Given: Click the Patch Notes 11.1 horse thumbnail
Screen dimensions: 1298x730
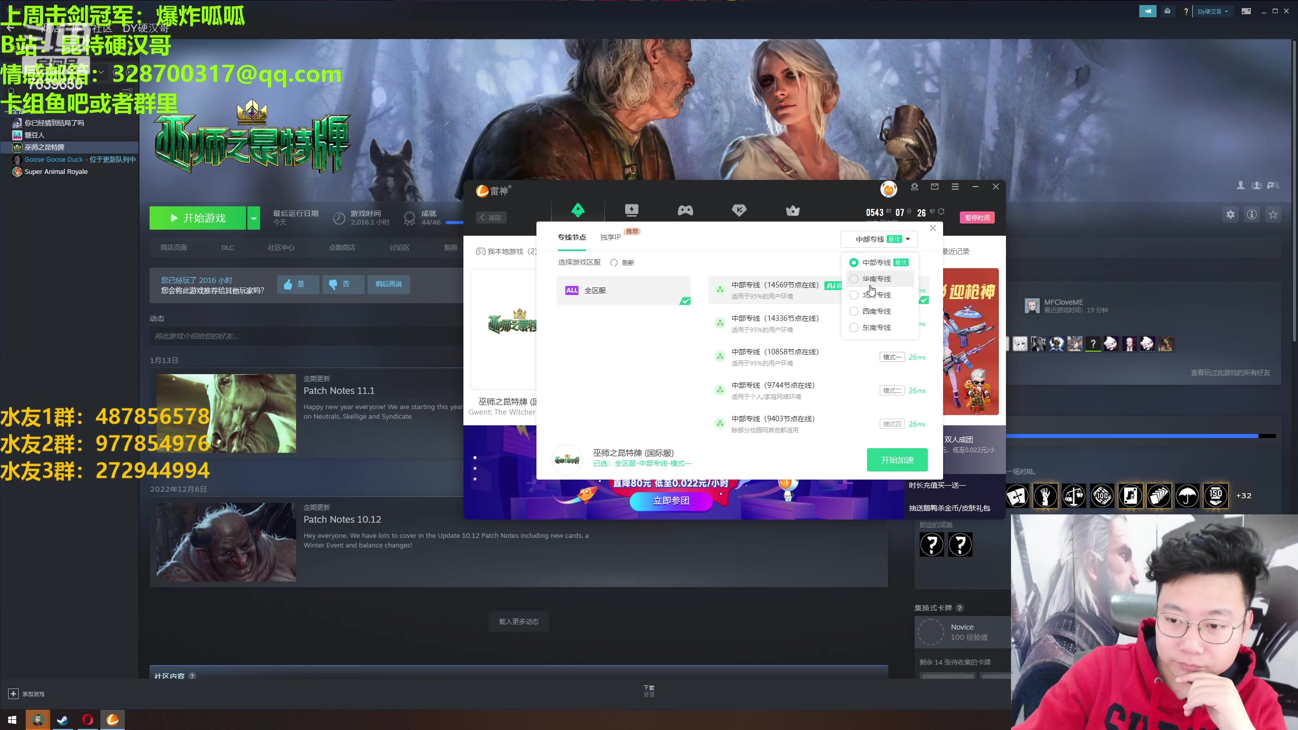Looking at the screenshot, I should [226, 413].
